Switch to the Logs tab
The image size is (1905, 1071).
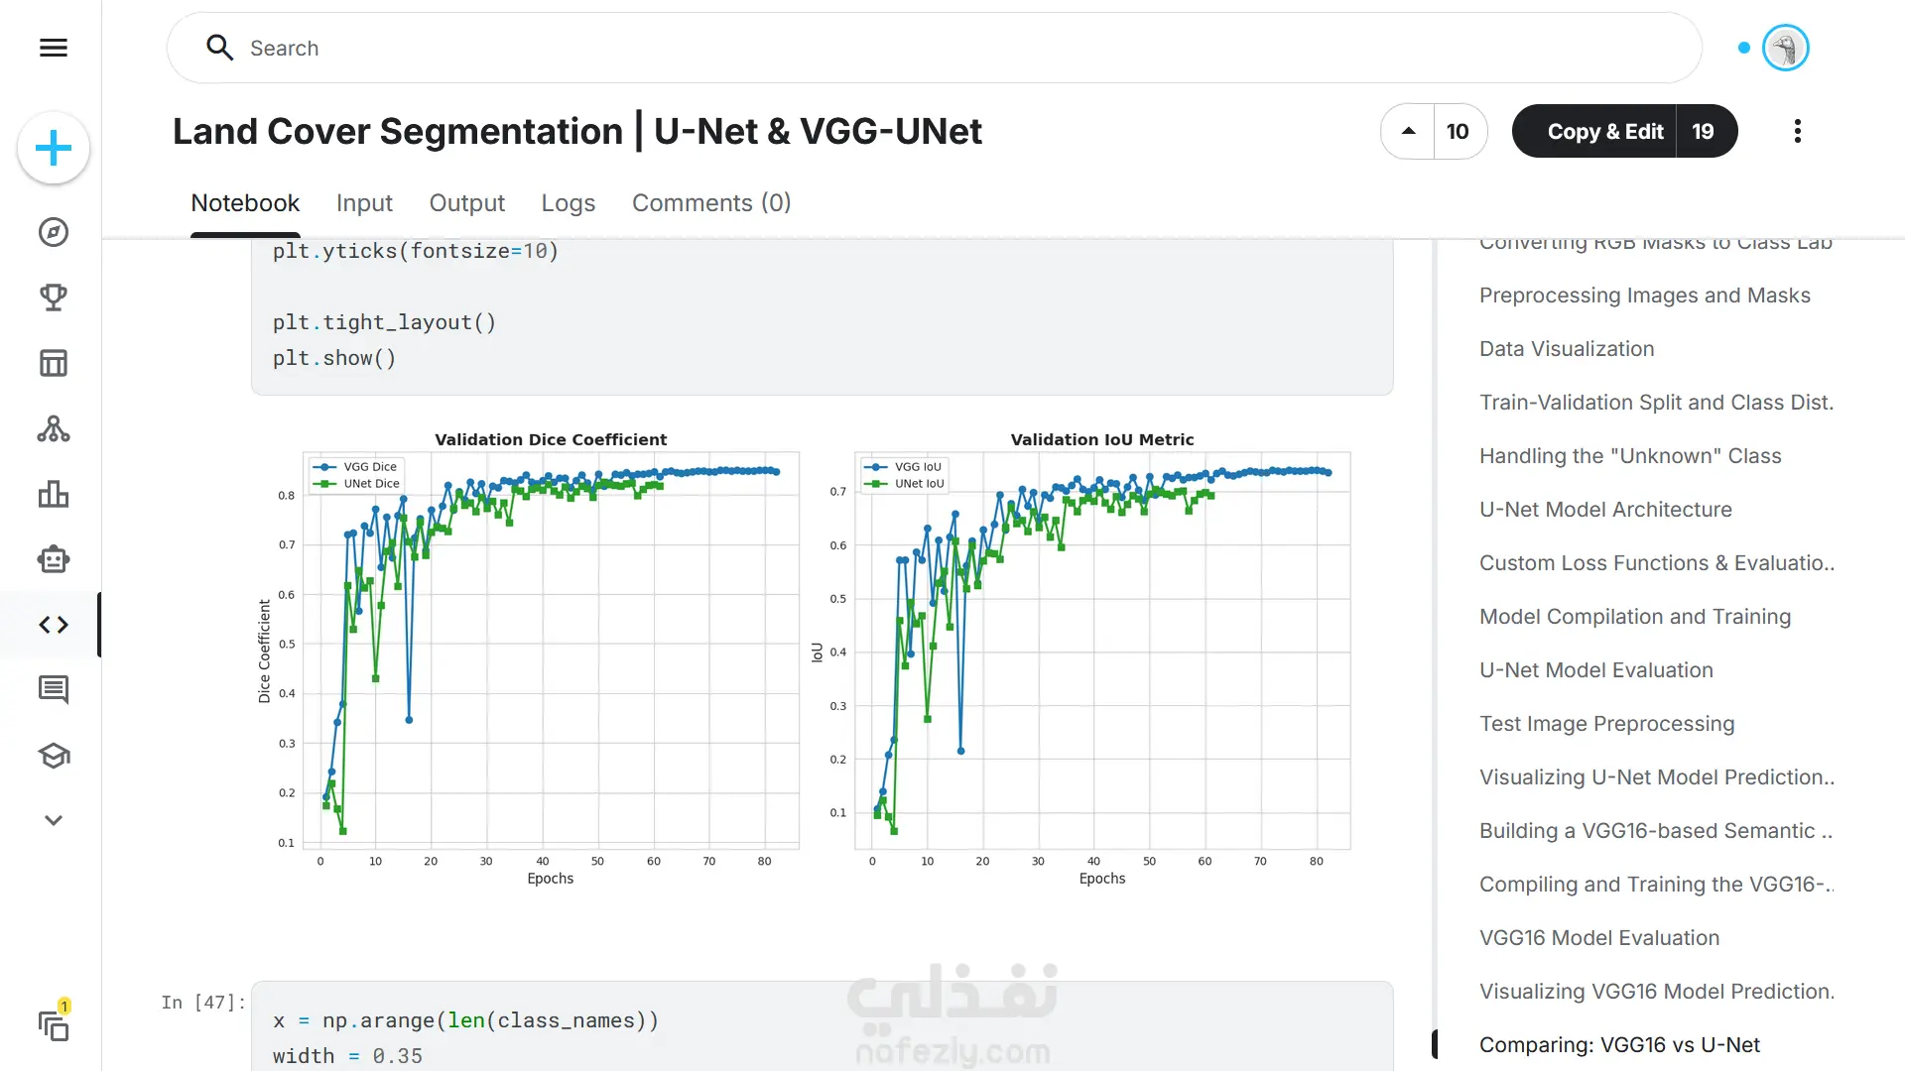(x=568, y=203)
